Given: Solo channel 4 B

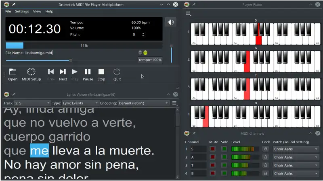Looking at the screenshot, I should coord(224,173).
